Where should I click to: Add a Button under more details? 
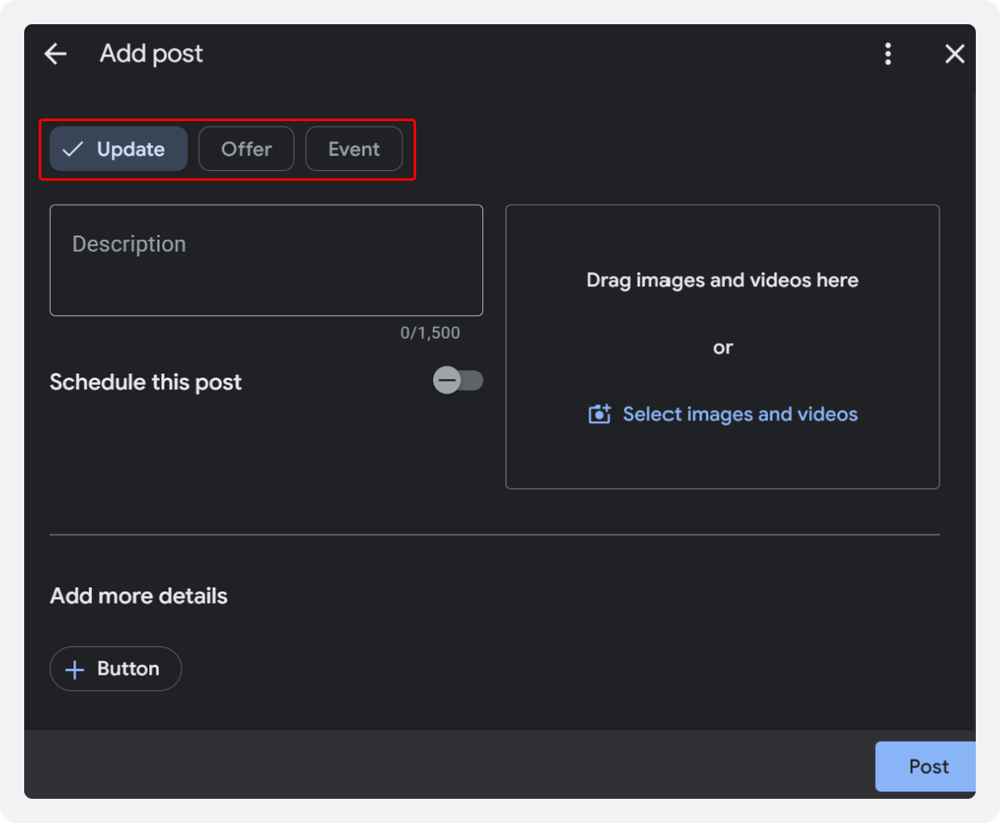click(x=115, y=669)
